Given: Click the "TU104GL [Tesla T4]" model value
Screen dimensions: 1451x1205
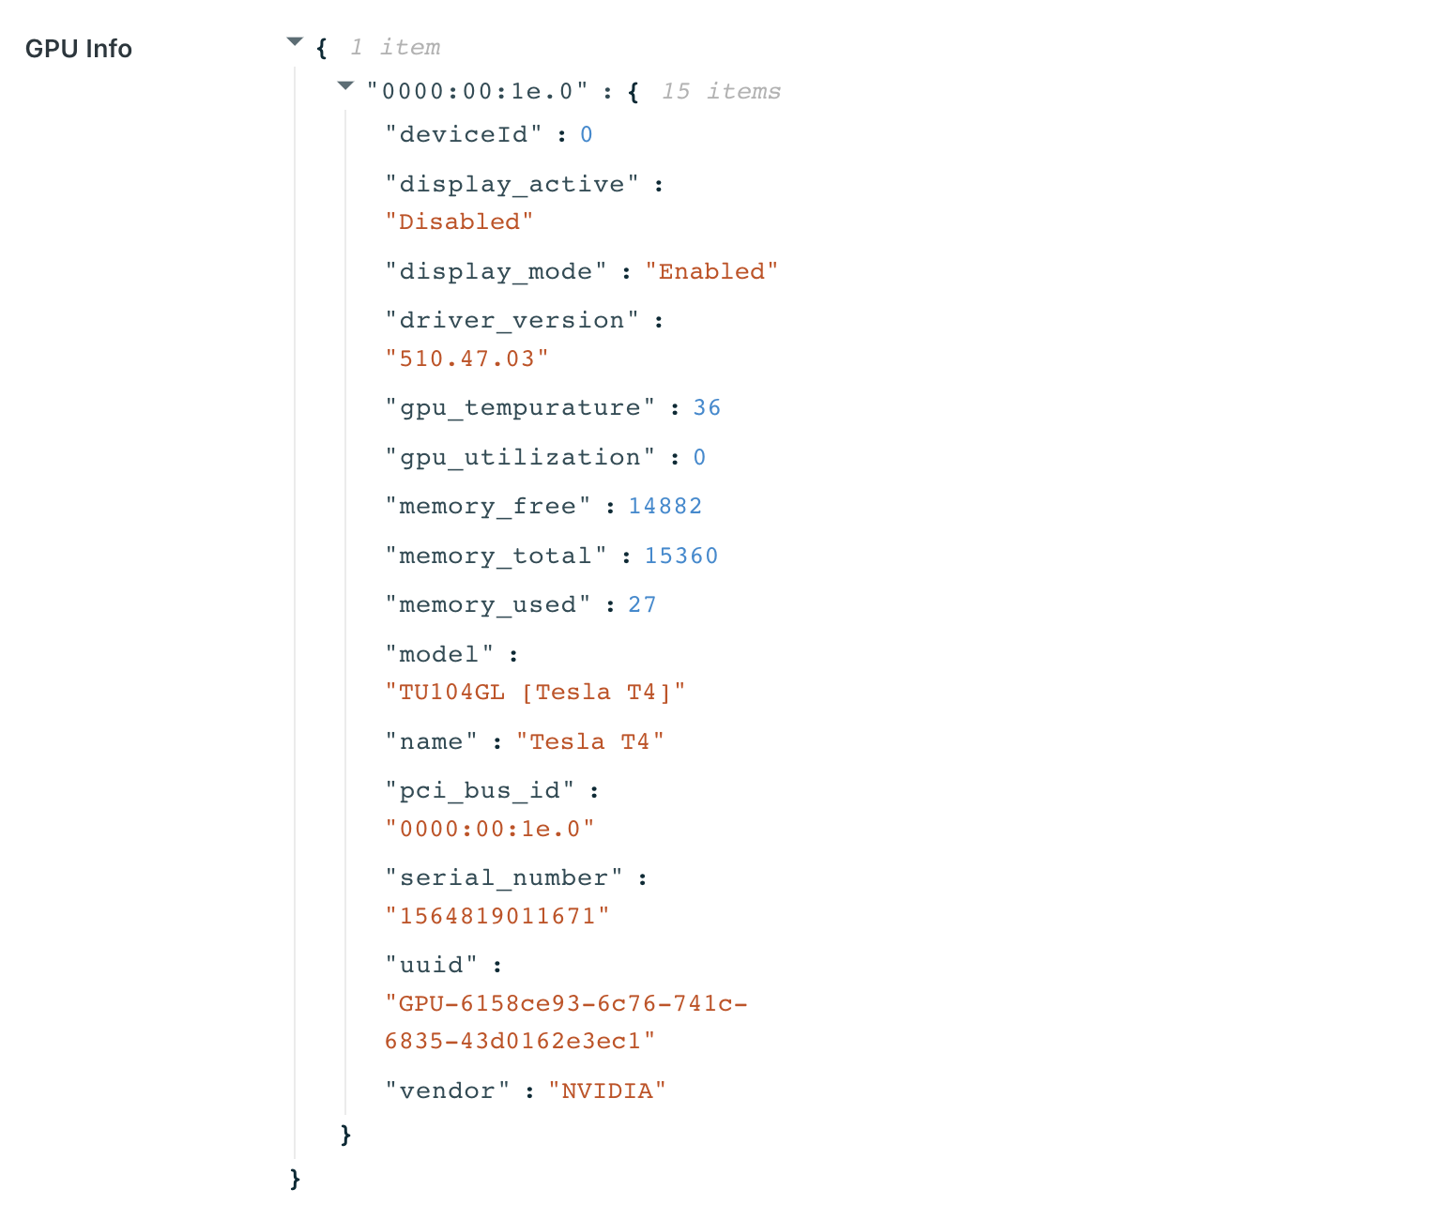Looking at the screenshot, I should pyautogui.click(x=535, y=693).
